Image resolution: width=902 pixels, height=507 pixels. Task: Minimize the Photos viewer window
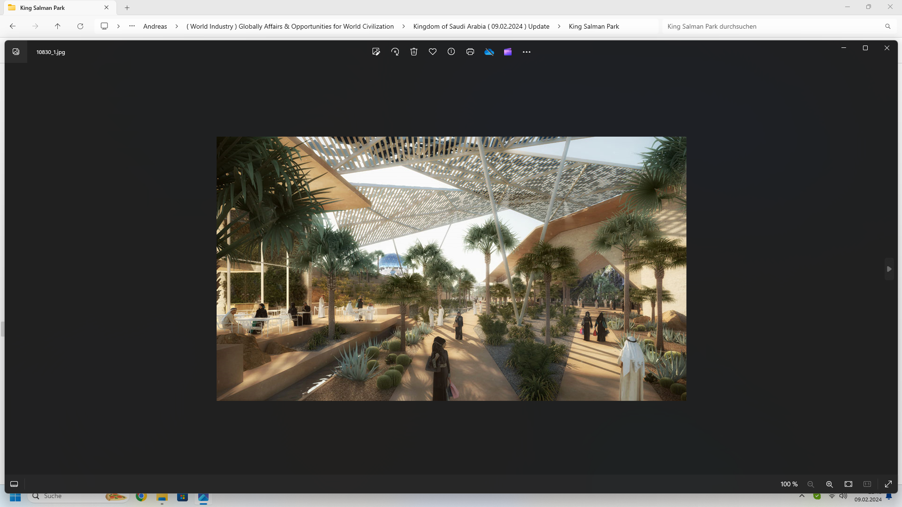(844, 48)
